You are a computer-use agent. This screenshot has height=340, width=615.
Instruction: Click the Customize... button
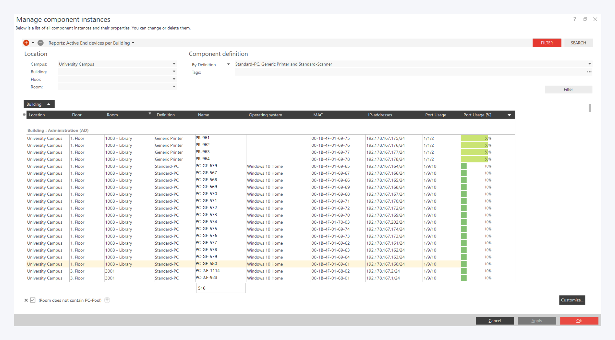(572, 300)
